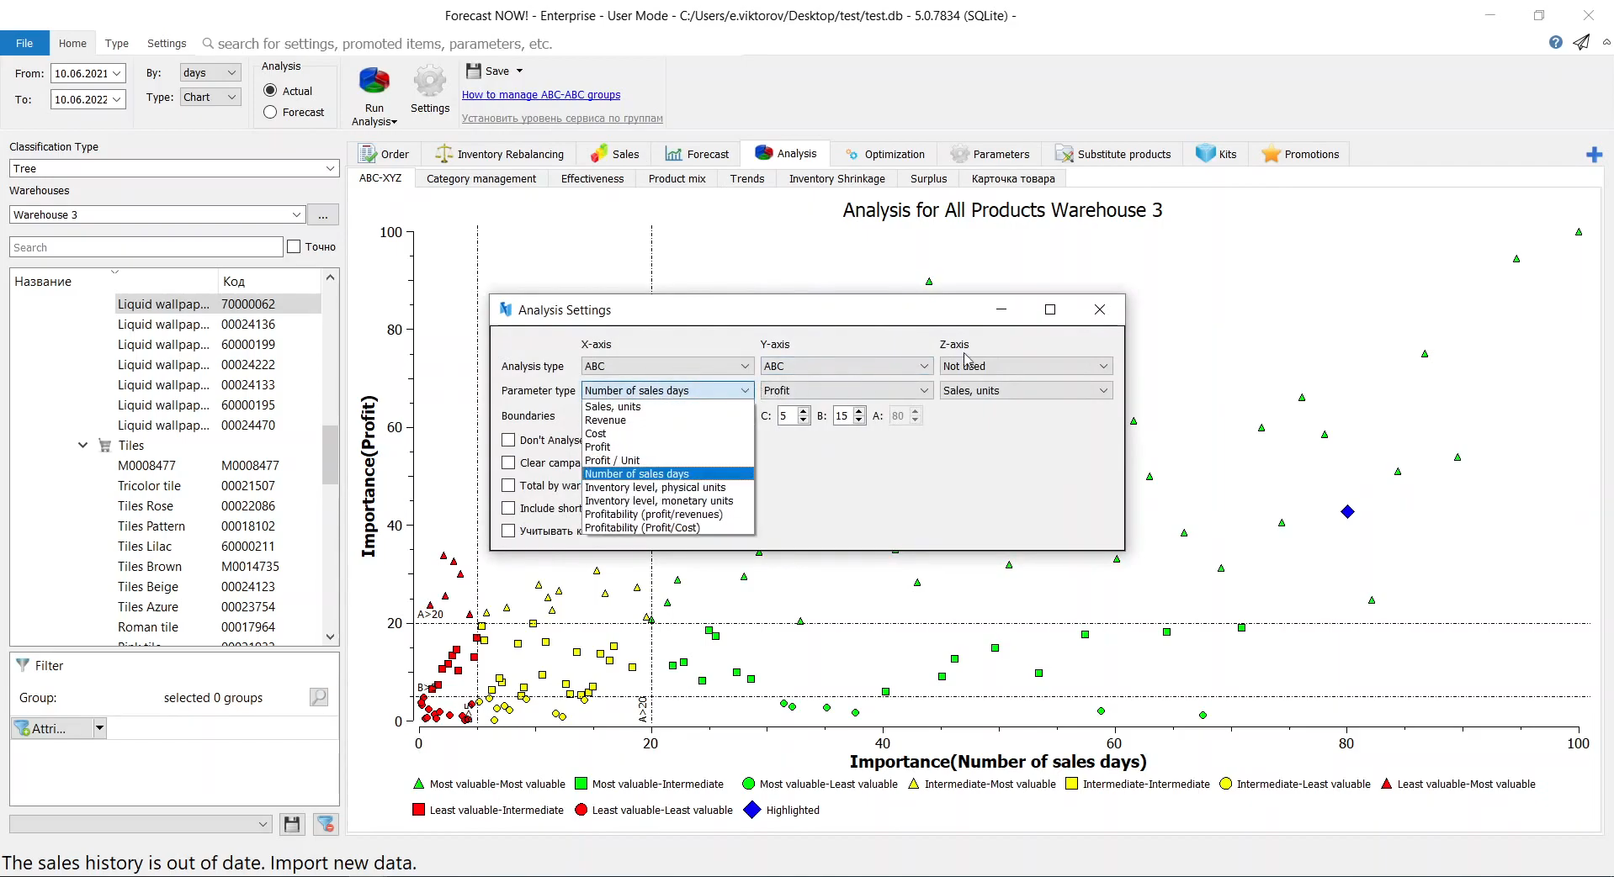The width and height of the screenshot is (1614, 877).
Task: Open the Y-axis Analysis type ABC dropdown
Action: coord(847,366)
